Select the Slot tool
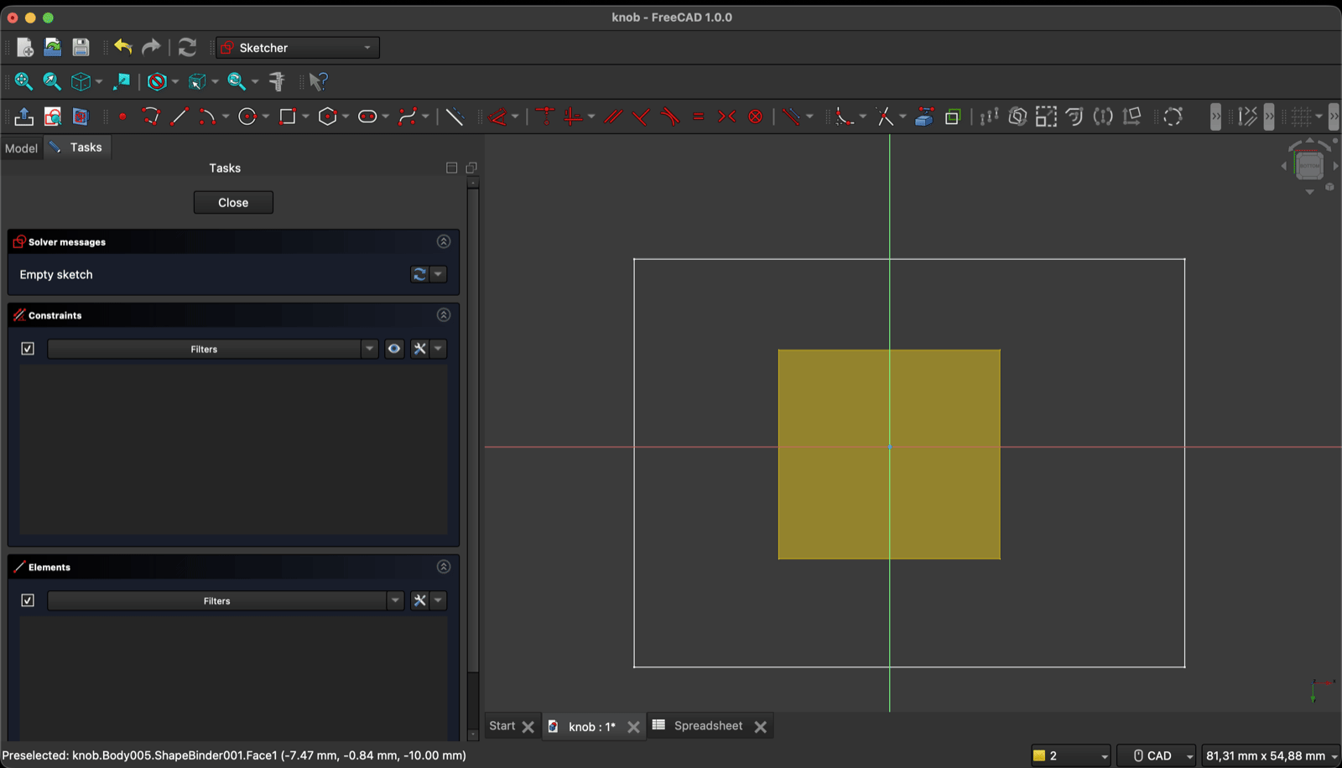The width and height of the screenshot is (1342, 768). pyautogui.click(x=367, y=117)
